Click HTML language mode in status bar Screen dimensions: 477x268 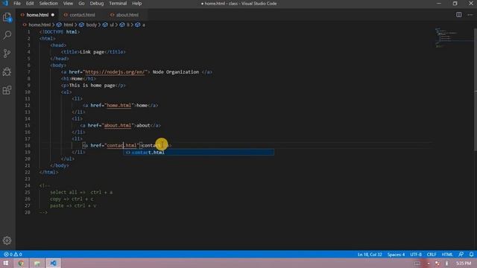click(x=447, y=255)
